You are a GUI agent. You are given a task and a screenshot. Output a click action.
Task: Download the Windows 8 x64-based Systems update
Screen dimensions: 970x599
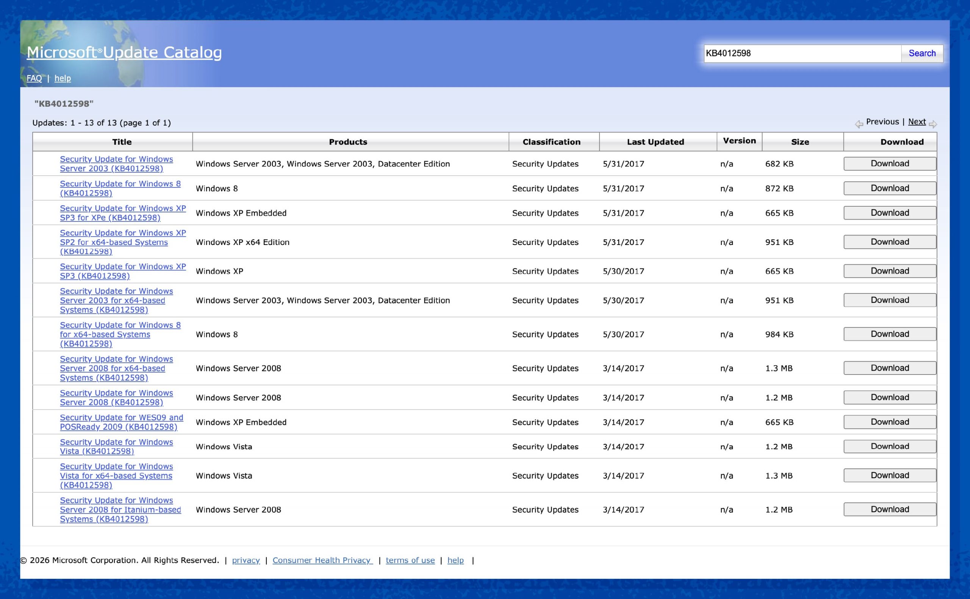889,334
